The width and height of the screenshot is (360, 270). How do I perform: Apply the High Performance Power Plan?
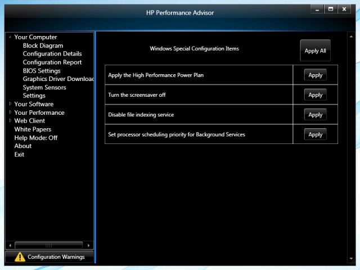point(315,75)
